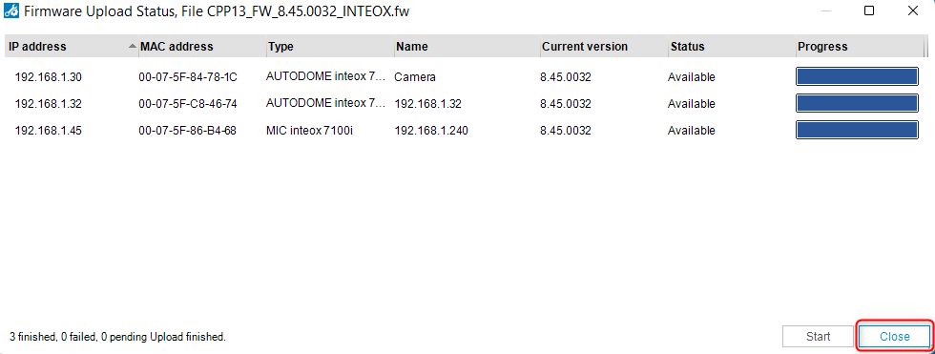Click the upload finished status text
The width and height of the screenshot is (935, 354).
click(118, 338)
